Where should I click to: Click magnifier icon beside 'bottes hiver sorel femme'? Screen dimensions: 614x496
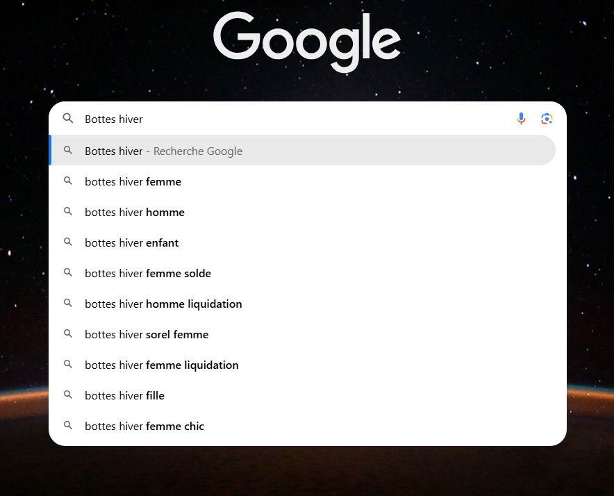point(68,334)
